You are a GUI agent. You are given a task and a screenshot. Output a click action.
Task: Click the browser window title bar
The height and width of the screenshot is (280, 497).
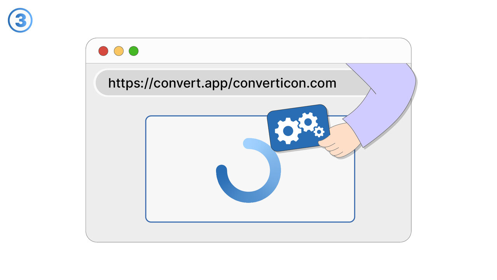(x=248, y=51)
